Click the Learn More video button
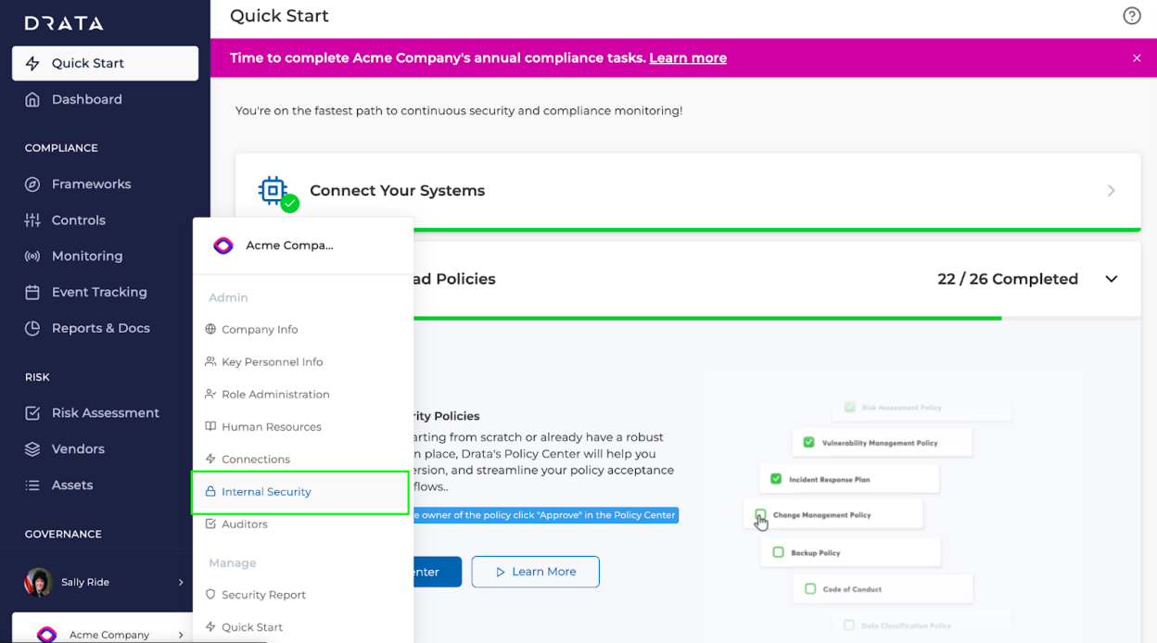The height and width of the screenshot is (643, 1157). pyautogui.click(x=535, y=572)
